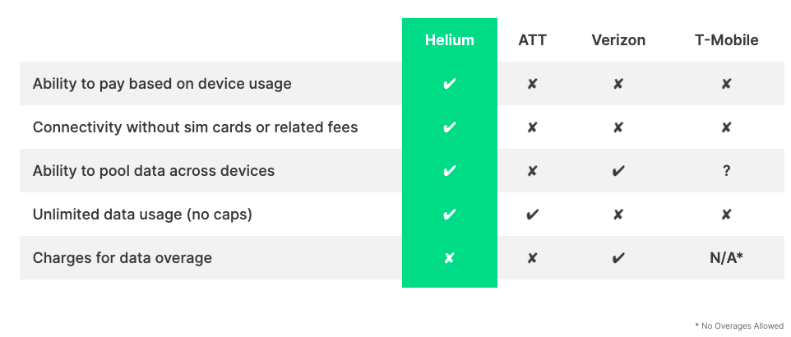Viewport: 791px width, 337px height.
Task: Click T-Mobile question mark for data pooling
Action: tap(726, 170)
